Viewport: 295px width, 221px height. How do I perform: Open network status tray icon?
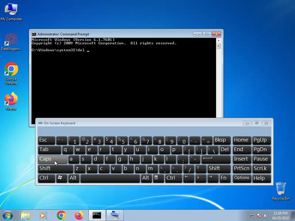[252, 216]
